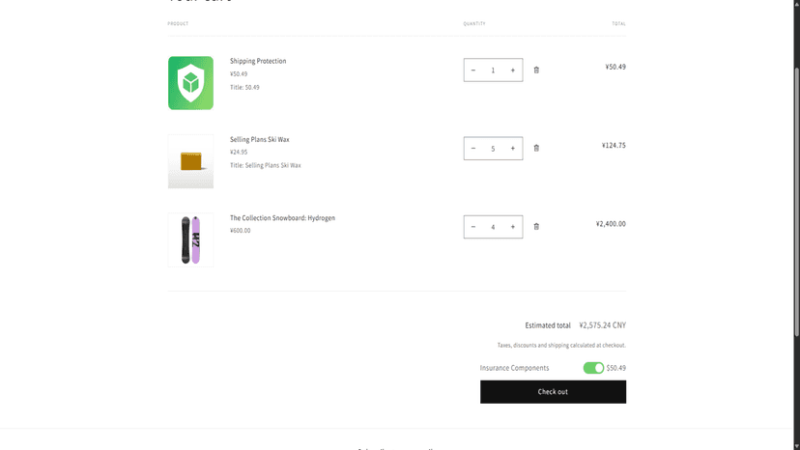The image size is (800, 450).
Task: Click the taxes and shipping calculated note
Action: pyautogui.click(x=561, y=346)
